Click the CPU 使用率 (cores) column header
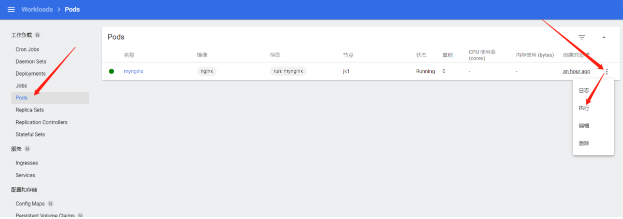The width and height of the screenshot is (623, 219). tap(482, 55)
